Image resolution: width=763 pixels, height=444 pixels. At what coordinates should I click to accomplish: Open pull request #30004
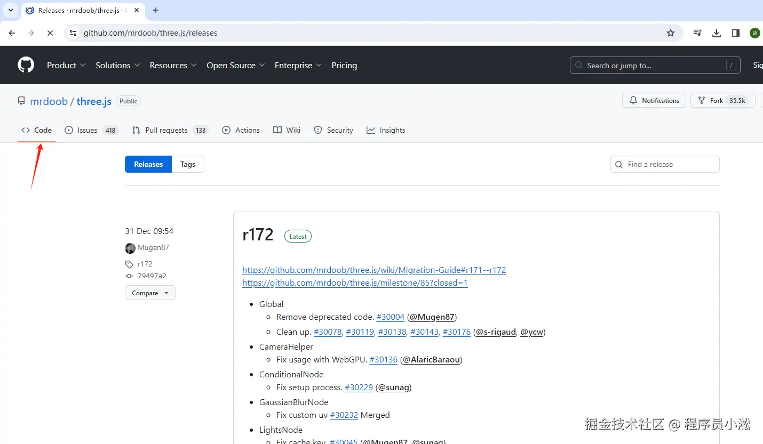pos(391,317)
